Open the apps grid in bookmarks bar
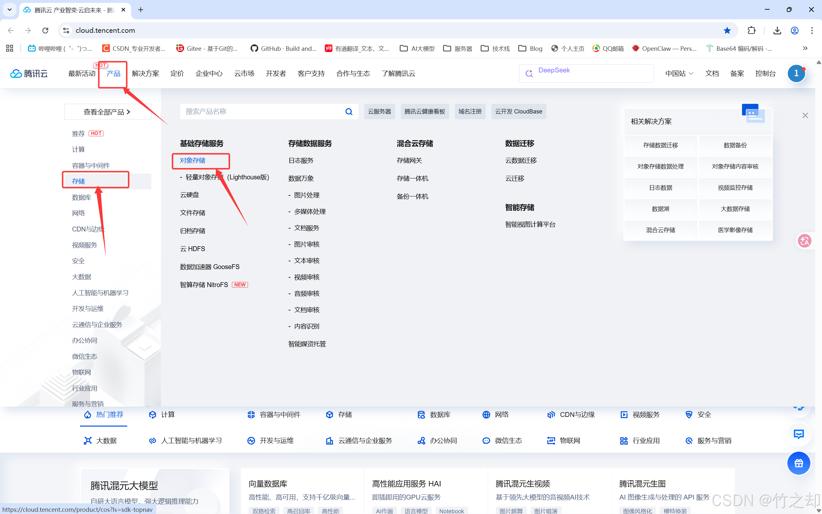Screen dimensions: 822x514 [10, 48]
